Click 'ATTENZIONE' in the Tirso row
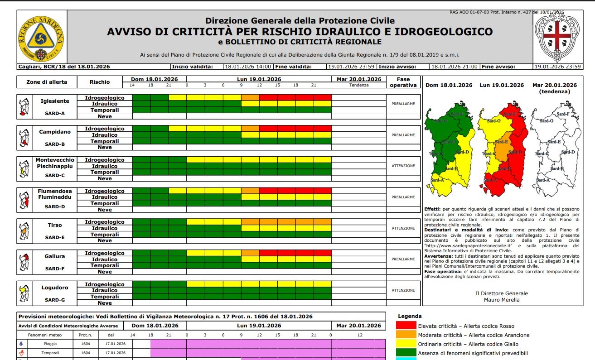The image size is (595, 360). 403,228
